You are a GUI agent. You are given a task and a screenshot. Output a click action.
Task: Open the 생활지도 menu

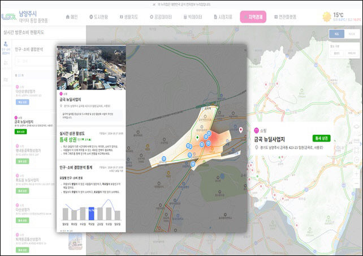click(129, 17)
